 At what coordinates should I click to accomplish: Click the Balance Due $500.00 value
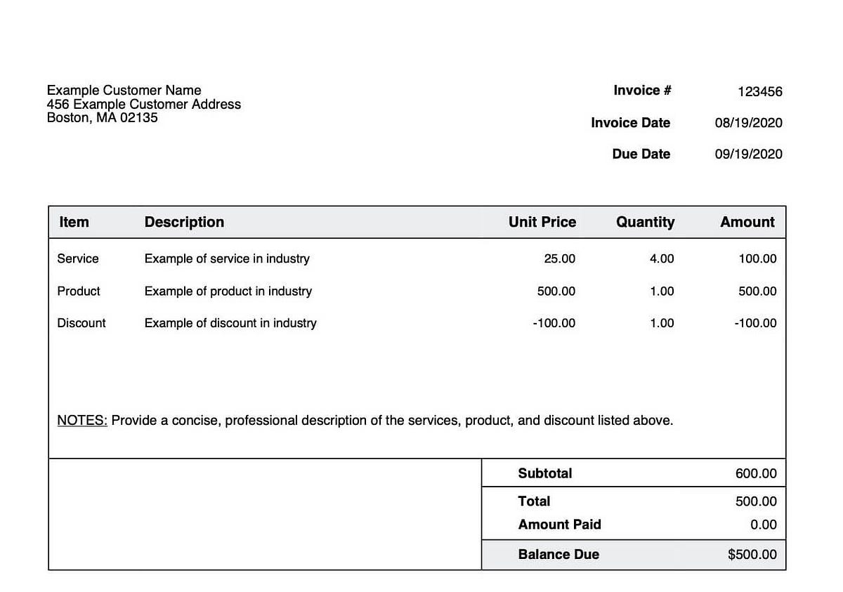752,555
